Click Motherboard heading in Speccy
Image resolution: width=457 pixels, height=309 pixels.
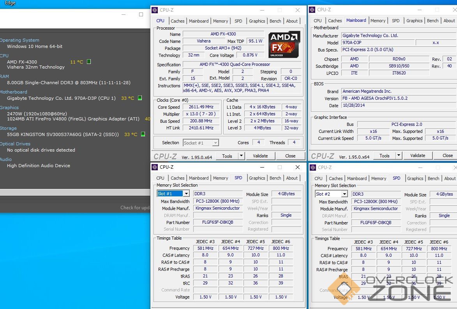click(x=13, y=92)
